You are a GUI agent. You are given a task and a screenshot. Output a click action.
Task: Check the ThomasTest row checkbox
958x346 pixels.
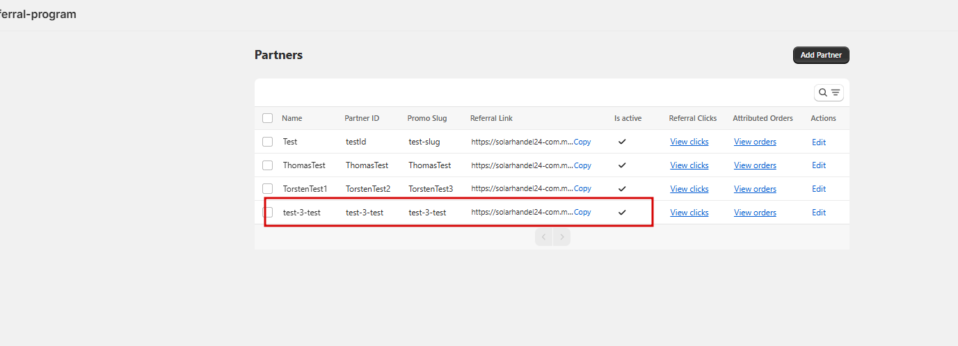click(268, 165)
